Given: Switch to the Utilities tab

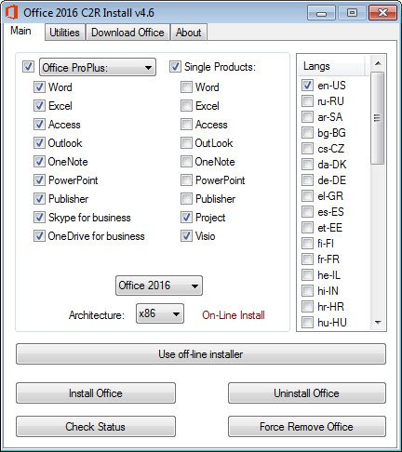Looking at the screenshot, I should click(64, 33).
